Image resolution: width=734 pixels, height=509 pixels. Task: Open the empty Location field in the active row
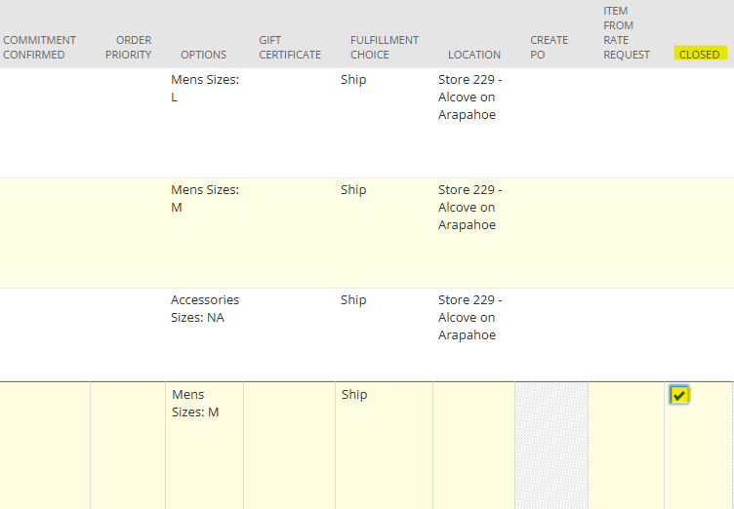click(473, 446)
